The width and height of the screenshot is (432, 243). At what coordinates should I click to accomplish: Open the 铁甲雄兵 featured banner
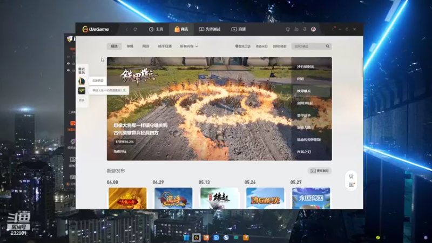tap(199, 109)
